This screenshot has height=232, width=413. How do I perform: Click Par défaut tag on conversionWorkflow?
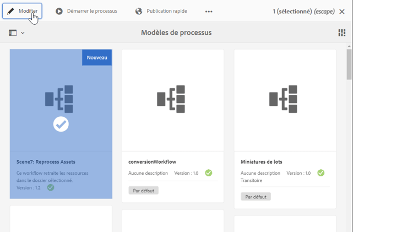pos(144,191)
